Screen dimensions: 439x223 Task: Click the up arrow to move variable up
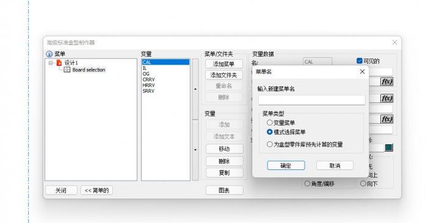195,89
